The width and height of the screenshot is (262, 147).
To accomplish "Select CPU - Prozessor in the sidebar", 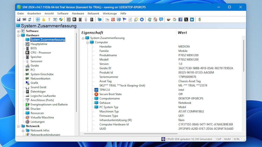I will pyautogui.click(x=40, y=53).
